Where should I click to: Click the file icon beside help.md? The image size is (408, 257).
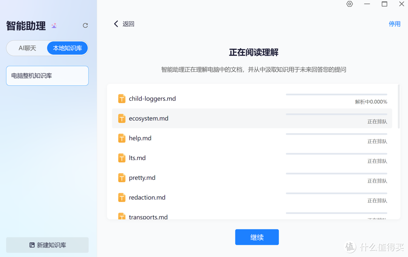(122, 138)
